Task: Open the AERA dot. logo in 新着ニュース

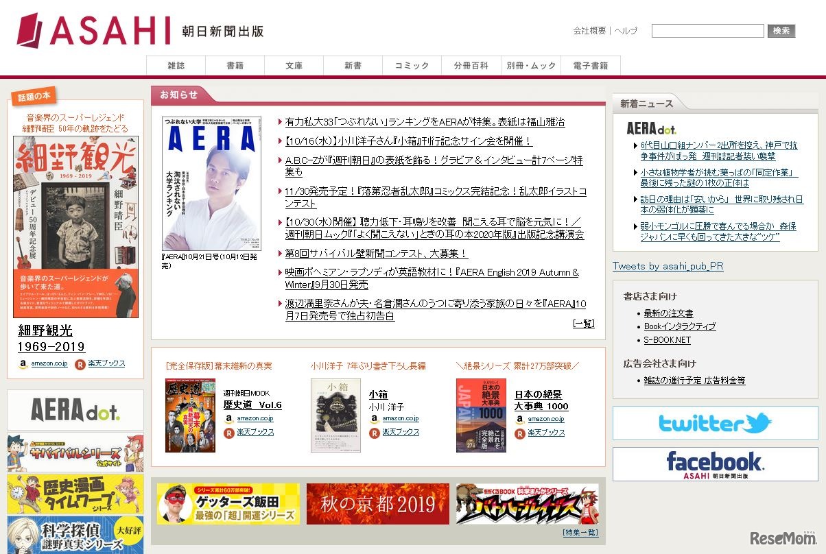Action: [651, 128]
